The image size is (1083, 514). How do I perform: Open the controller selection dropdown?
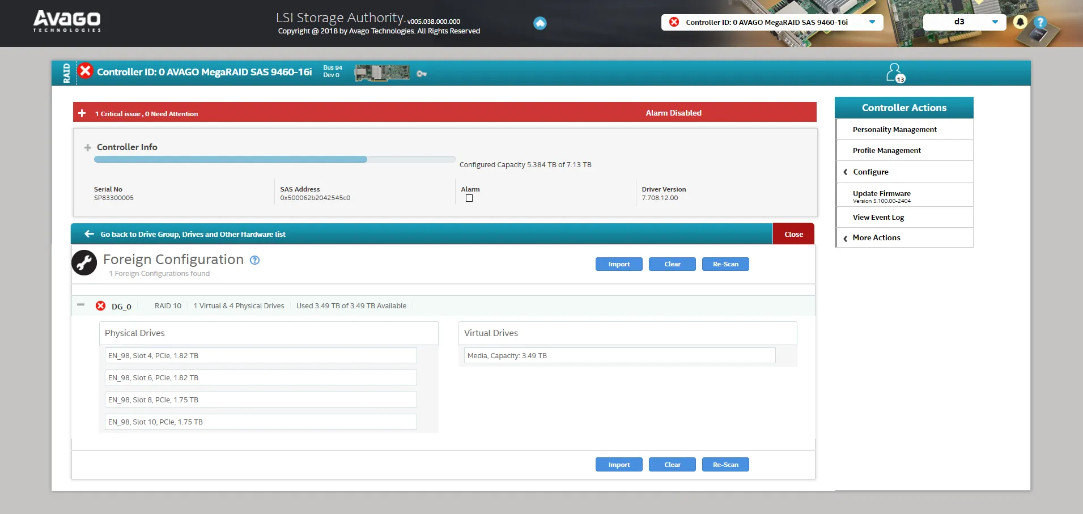tap(872, 22)
